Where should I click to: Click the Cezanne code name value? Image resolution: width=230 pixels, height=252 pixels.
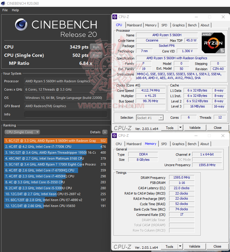[152, 40]
